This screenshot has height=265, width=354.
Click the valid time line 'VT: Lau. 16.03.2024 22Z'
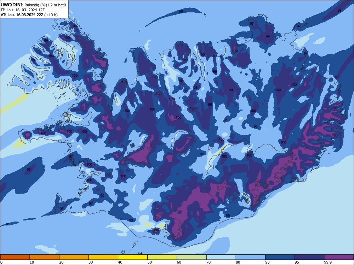point(22,15)
